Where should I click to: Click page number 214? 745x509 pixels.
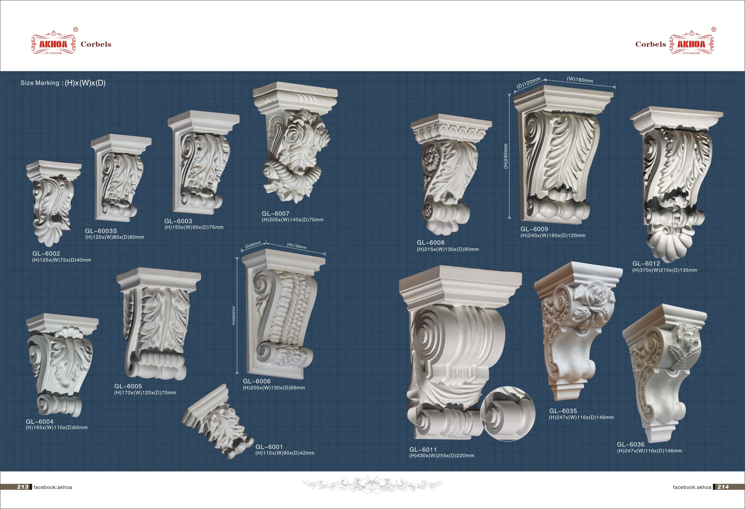(x=723, y=487)
